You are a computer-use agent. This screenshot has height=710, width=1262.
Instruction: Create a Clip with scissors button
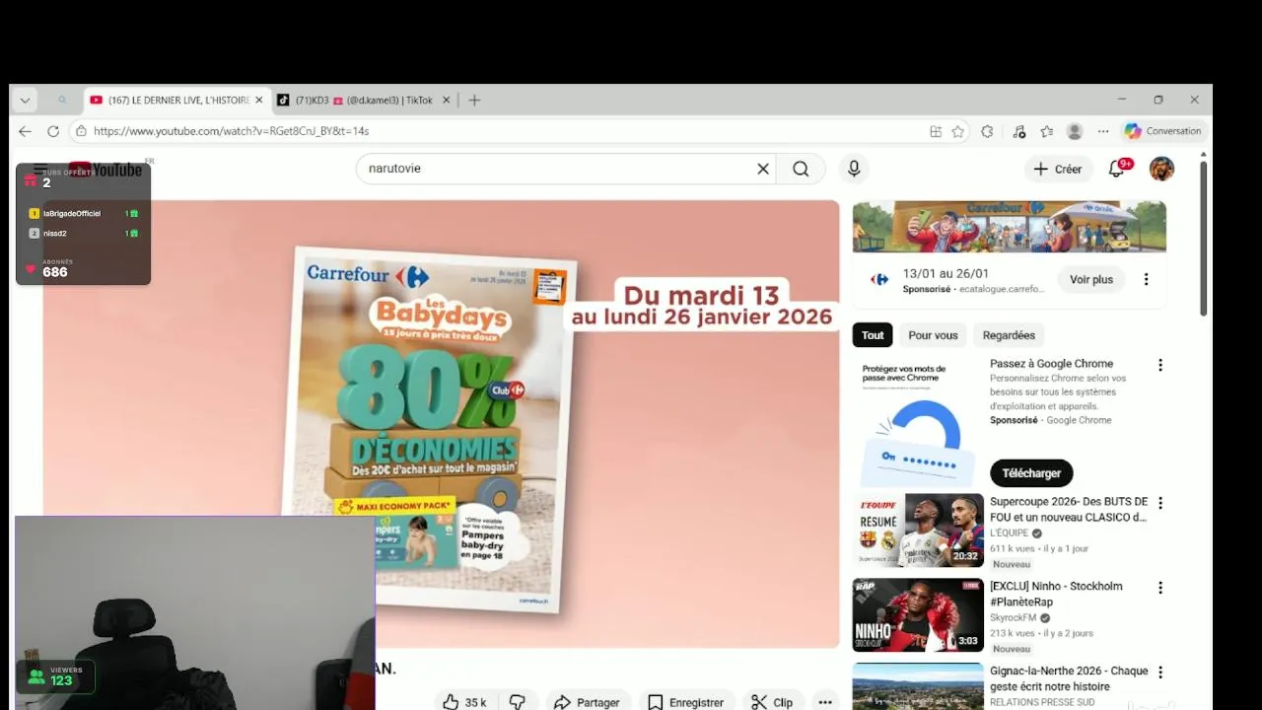click(x=772, y=702)
